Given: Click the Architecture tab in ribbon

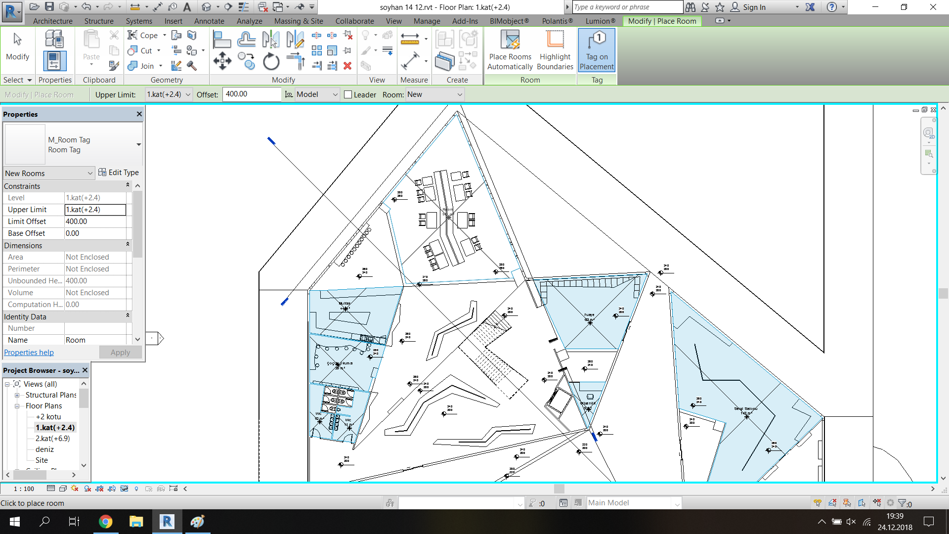Looking at the screenshot, I should tap(51, 21).
